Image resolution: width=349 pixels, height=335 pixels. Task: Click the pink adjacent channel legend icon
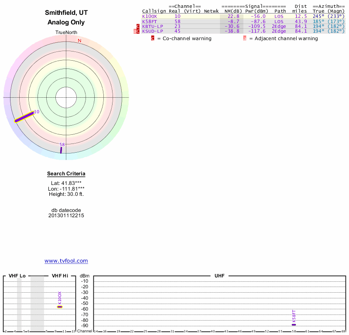coord(245,38)
